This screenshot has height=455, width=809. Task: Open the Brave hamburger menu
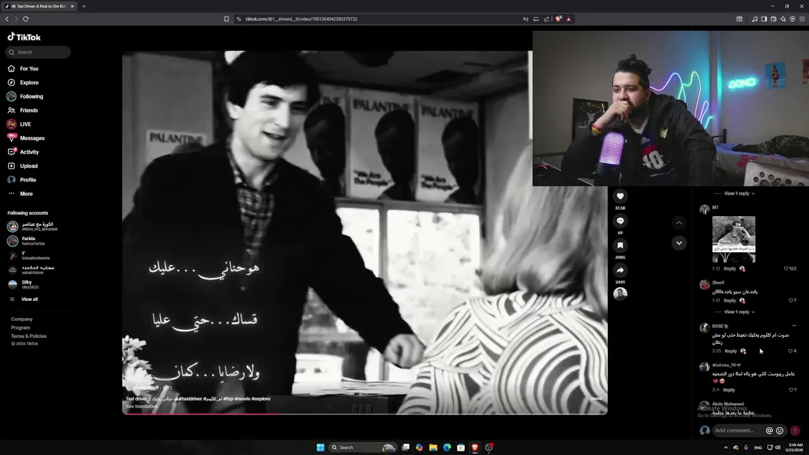801,19
